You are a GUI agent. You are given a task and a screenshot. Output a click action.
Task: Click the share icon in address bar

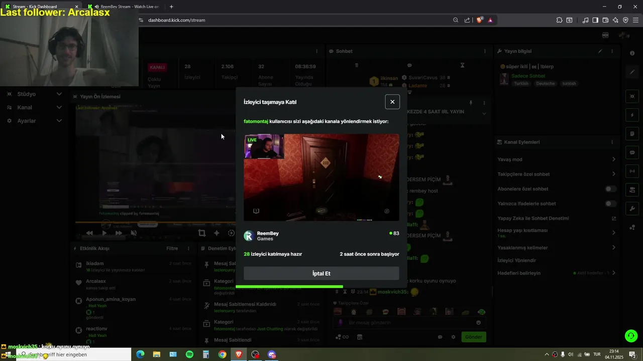[x=467, y=20]
